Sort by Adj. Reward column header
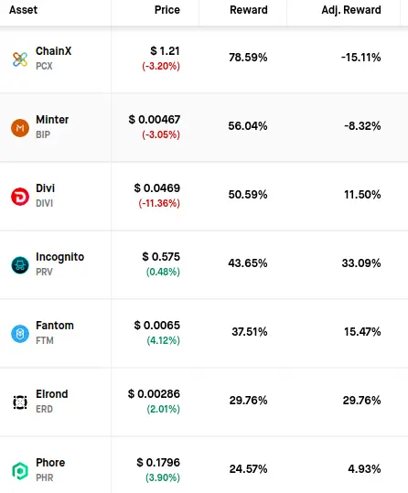The width and height of the screenshot is (408, 493). click(351, 10)
